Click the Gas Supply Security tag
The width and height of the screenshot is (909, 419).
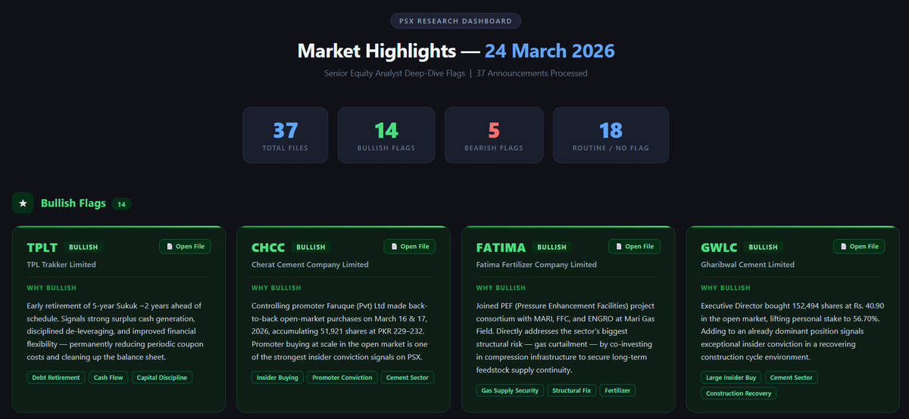pos(511,390)
